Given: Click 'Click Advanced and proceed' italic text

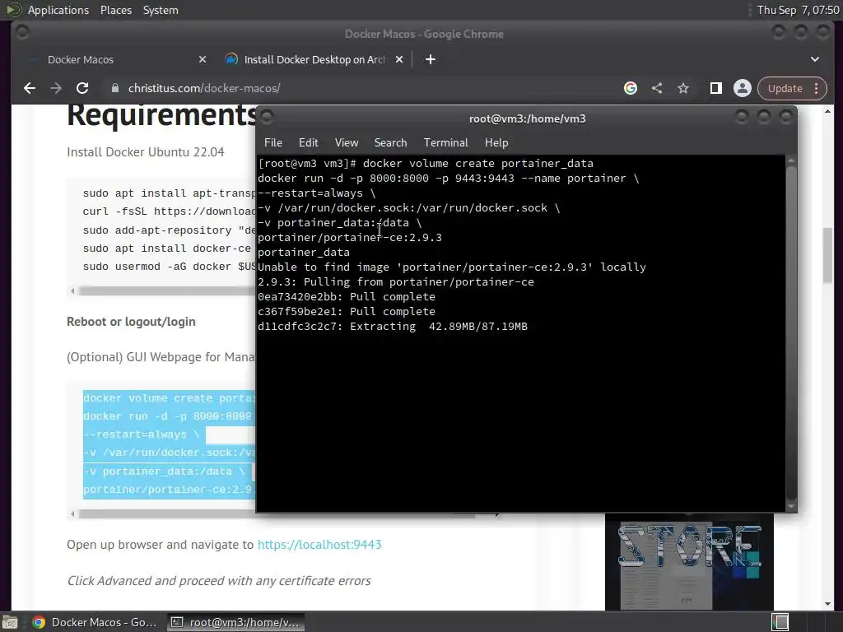Looking at the screenshot, I should 219,580.
